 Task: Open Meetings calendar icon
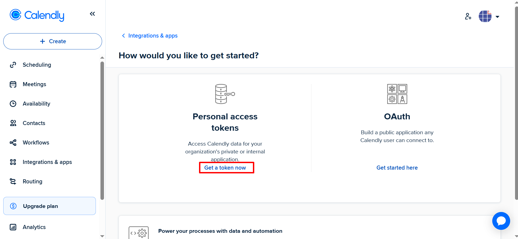click(13, 84)
